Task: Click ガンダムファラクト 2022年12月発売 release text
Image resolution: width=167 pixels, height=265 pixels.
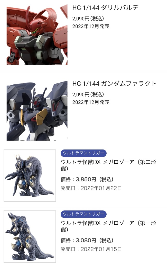Action: [91, 102]
